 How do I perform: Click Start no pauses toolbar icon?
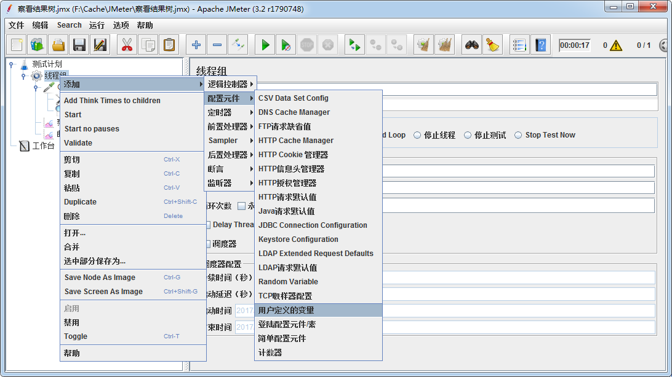(286, 45)
